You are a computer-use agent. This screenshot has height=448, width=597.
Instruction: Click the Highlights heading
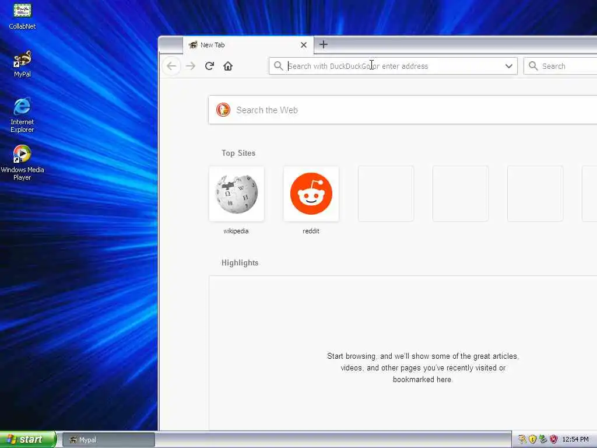(x=240, y=262)
